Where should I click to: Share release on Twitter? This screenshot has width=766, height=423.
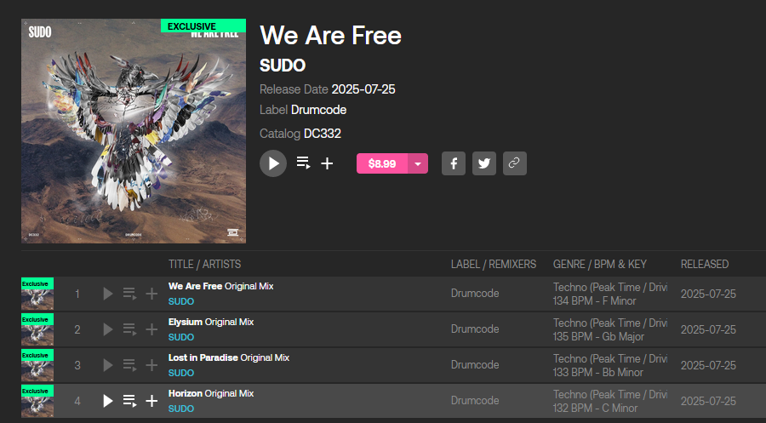[x=484, y=163]
